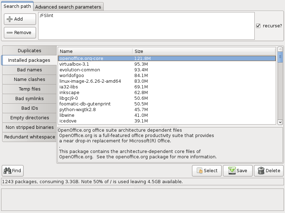Viewport: 285px width, 213px height.
Task: Sort packages by Size column header
Action: 204,51
